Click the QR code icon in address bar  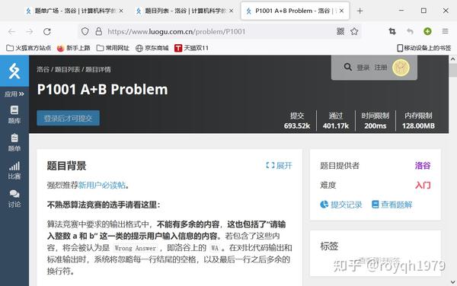(340, 31)
